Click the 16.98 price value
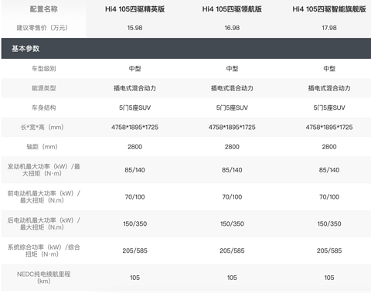This screenshot has height=293, width=371. 232,28
